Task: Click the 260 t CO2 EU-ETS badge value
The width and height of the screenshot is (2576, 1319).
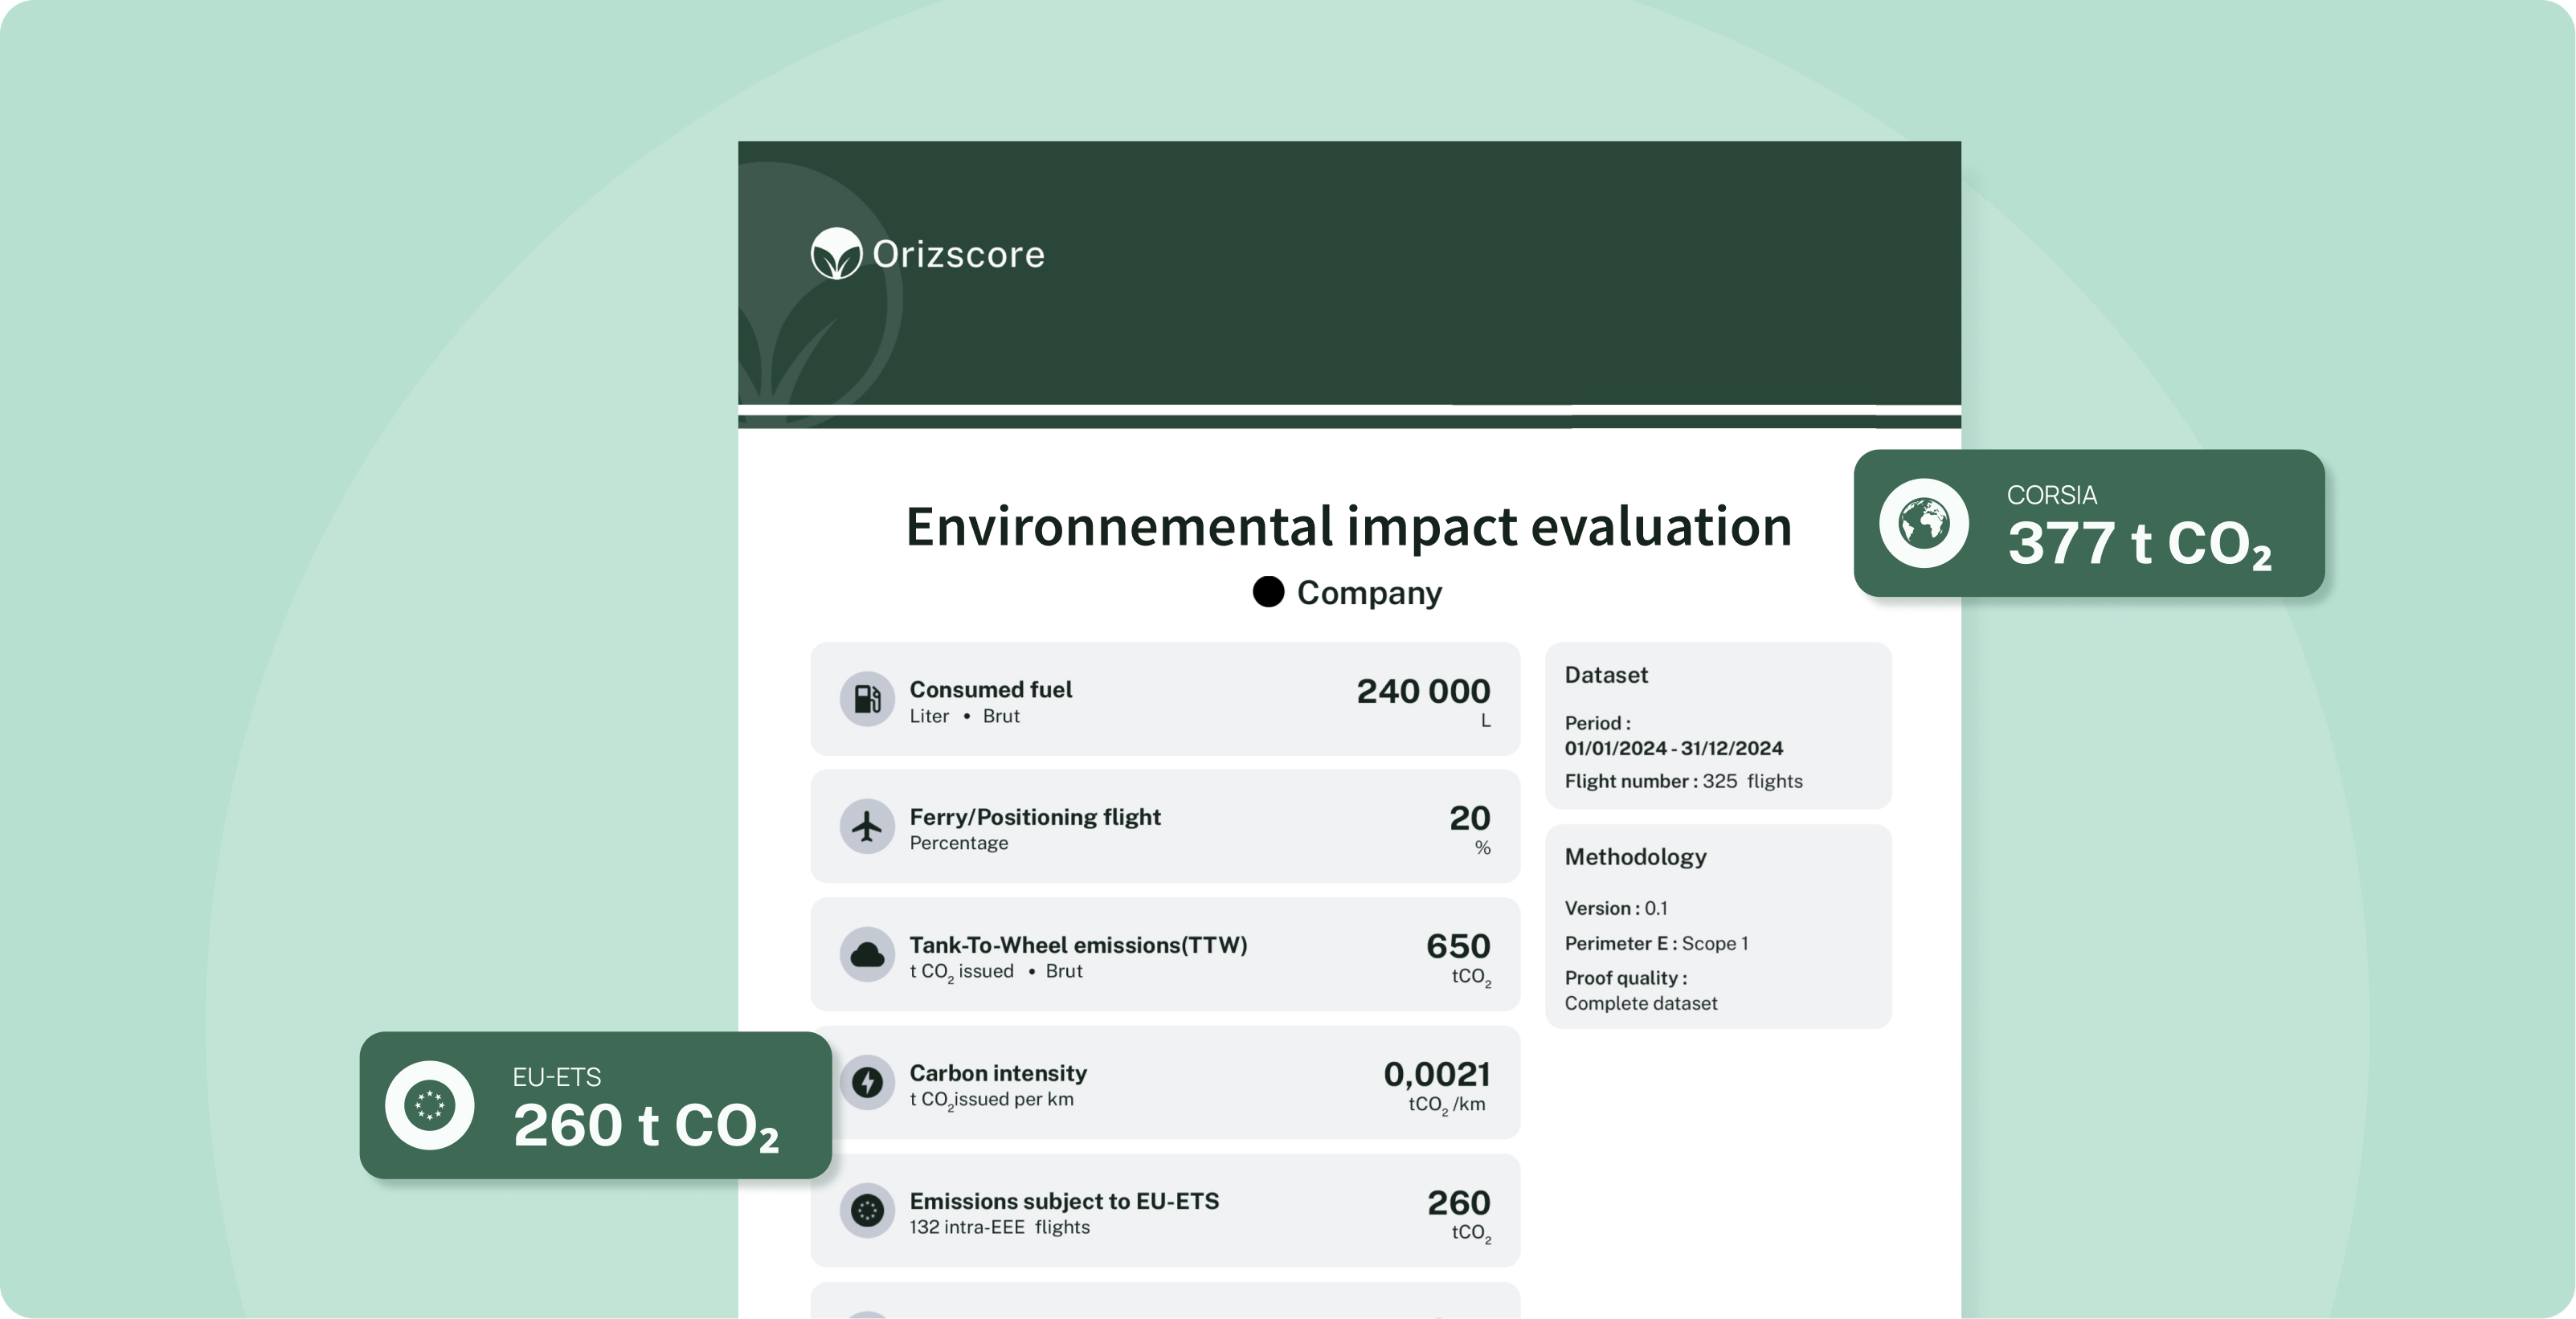Action: coord(645,1126)
